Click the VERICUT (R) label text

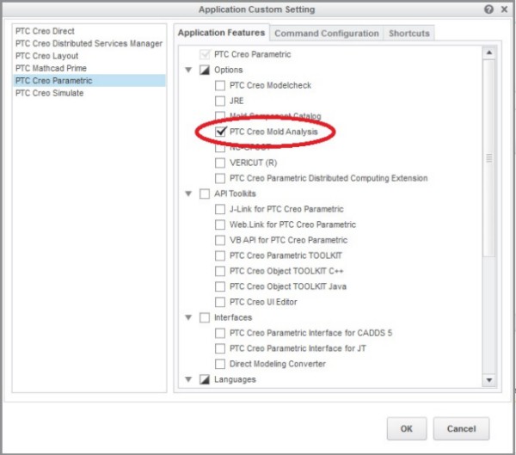[x=253, y=163]
